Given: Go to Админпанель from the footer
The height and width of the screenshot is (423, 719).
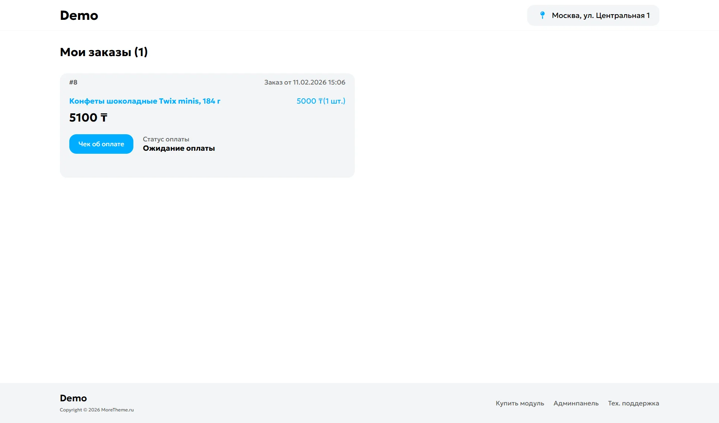Looking at the screenshot, I should (576, 403).
